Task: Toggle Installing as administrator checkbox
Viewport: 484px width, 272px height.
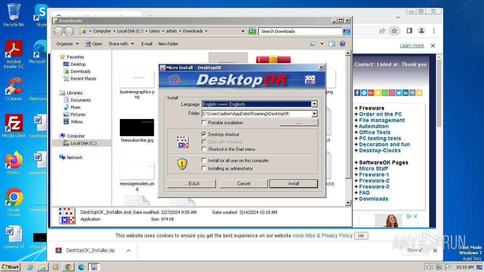Action: pyautogui.click(x=204, y=168)
